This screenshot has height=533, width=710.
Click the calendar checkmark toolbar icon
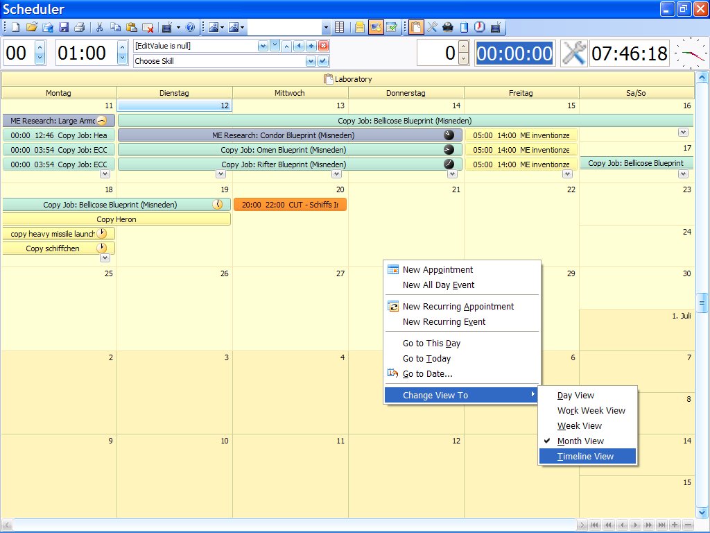tap(392, 28)
